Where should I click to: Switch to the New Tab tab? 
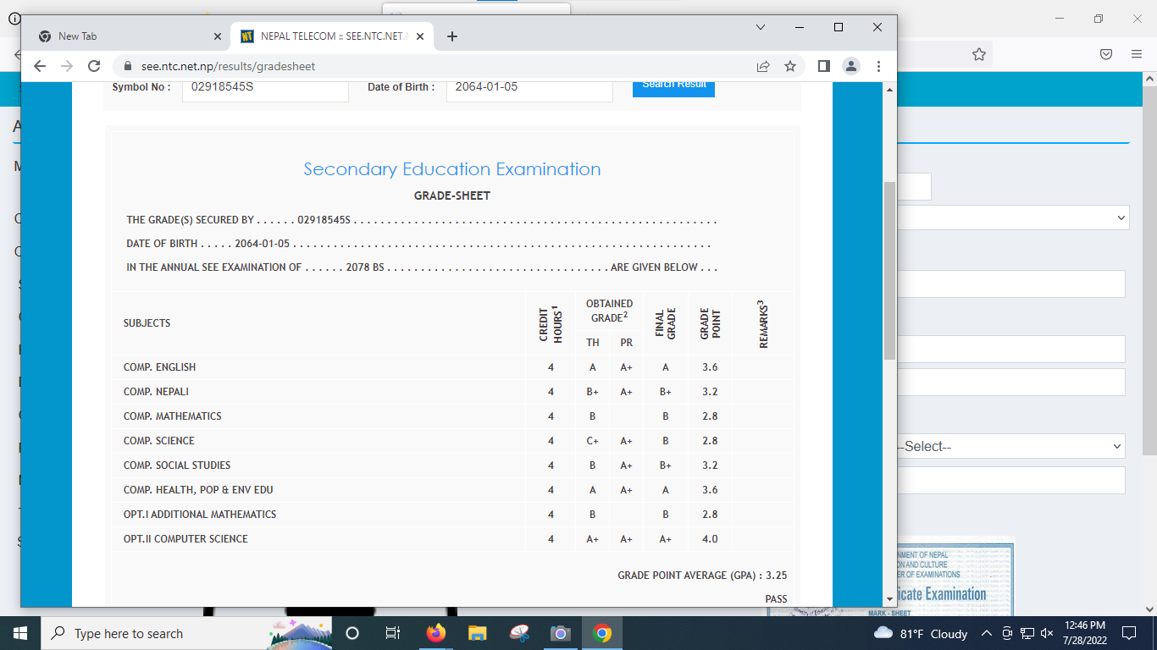pyautogui.click(x=119, y=36)
